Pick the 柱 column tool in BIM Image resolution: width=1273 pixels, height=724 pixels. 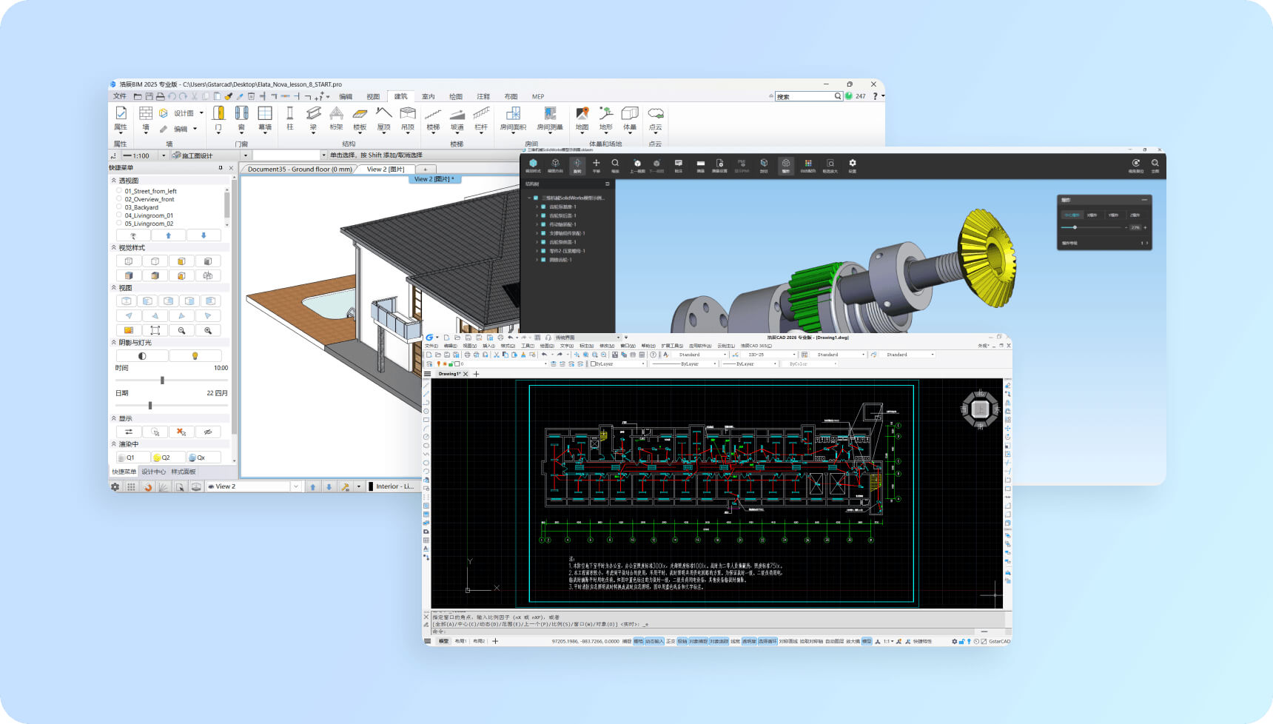[289, 118]
